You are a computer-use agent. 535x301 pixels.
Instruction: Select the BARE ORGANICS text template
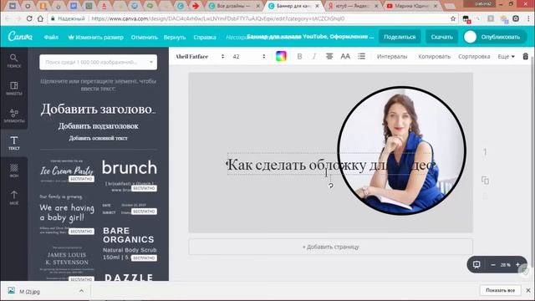coord(130,243)
